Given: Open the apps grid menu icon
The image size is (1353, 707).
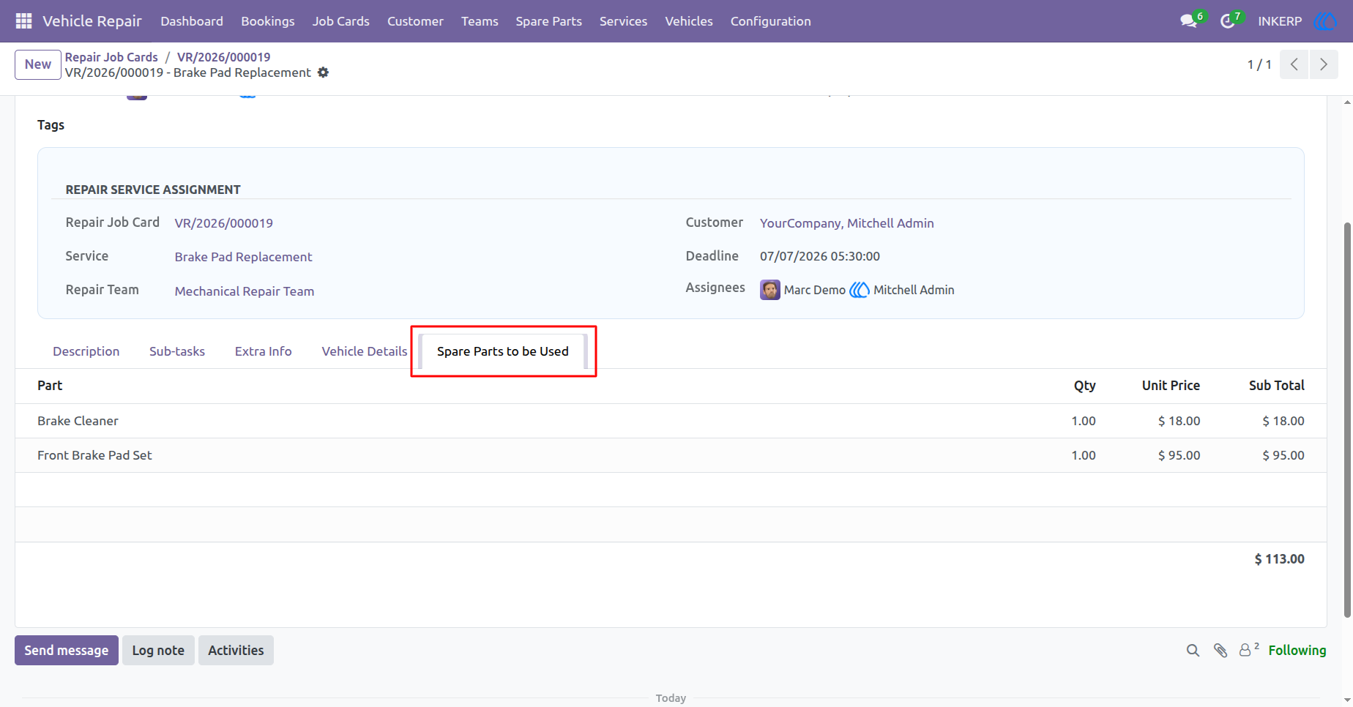Looking at the screenshot, I should pyautogui.click(x=23, y=21).
